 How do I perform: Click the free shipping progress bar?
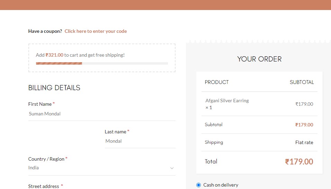coord(102,64)
